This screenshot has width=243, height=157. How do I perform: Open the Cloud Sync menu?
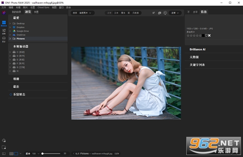[x=43, y=7]
